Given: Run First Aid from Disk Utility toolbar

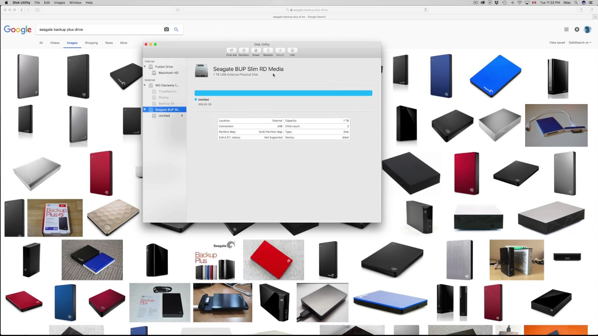Looking at the screenshot, I should point(231,51).
